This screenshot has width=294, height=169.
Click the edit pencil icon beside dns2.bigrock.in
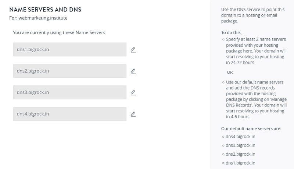(133, 71)
